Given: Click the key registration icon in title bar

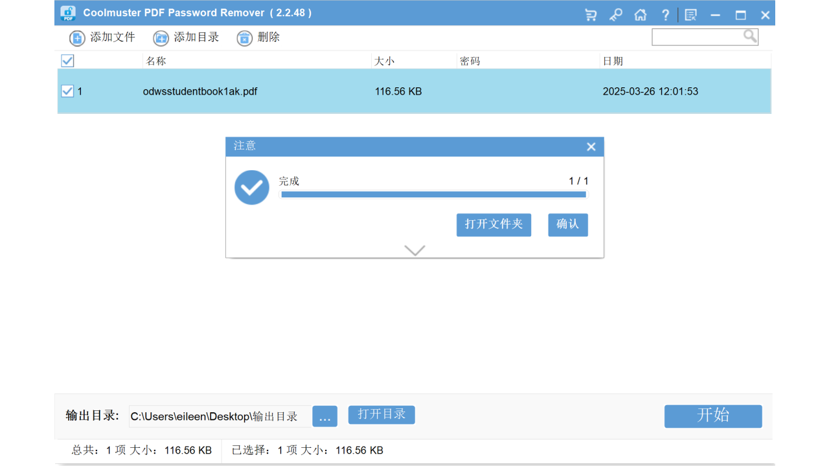Looking at the screenshot, I should pos(615,14).
